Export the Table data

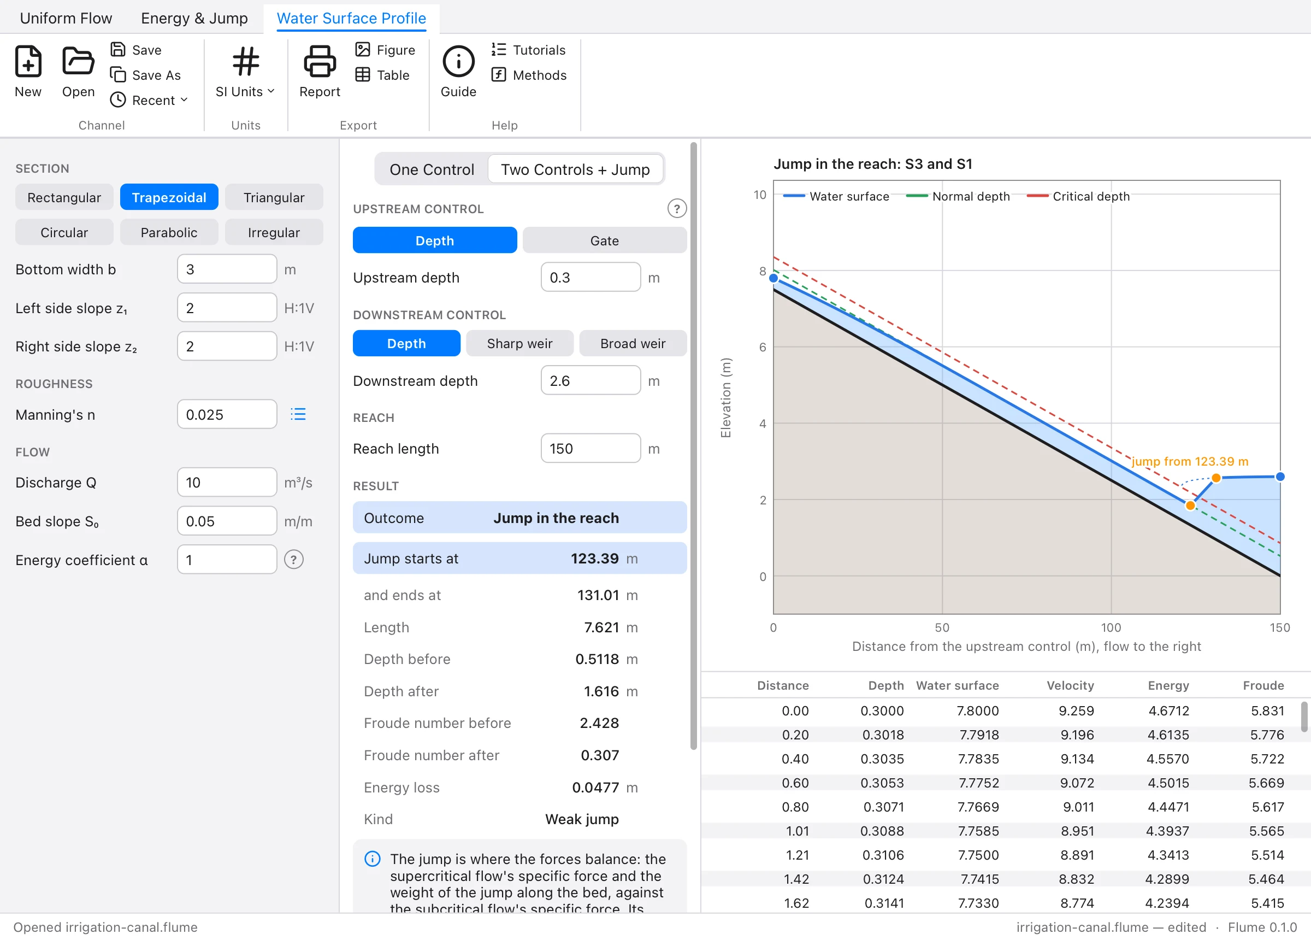click(382, 75)
